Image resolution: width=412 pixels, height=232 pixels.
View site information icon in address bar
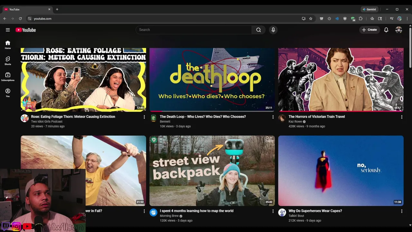coord(30,19)
